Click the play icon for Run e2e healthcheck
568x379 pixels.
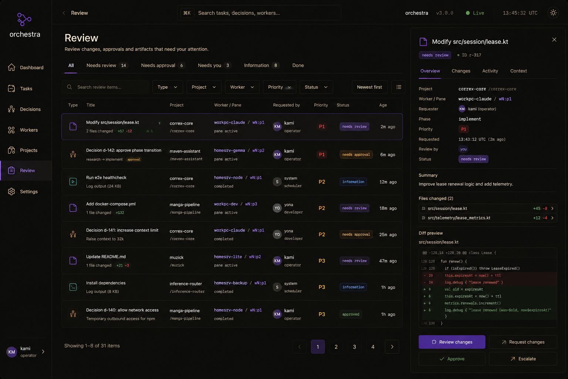(x=73, y=182)
